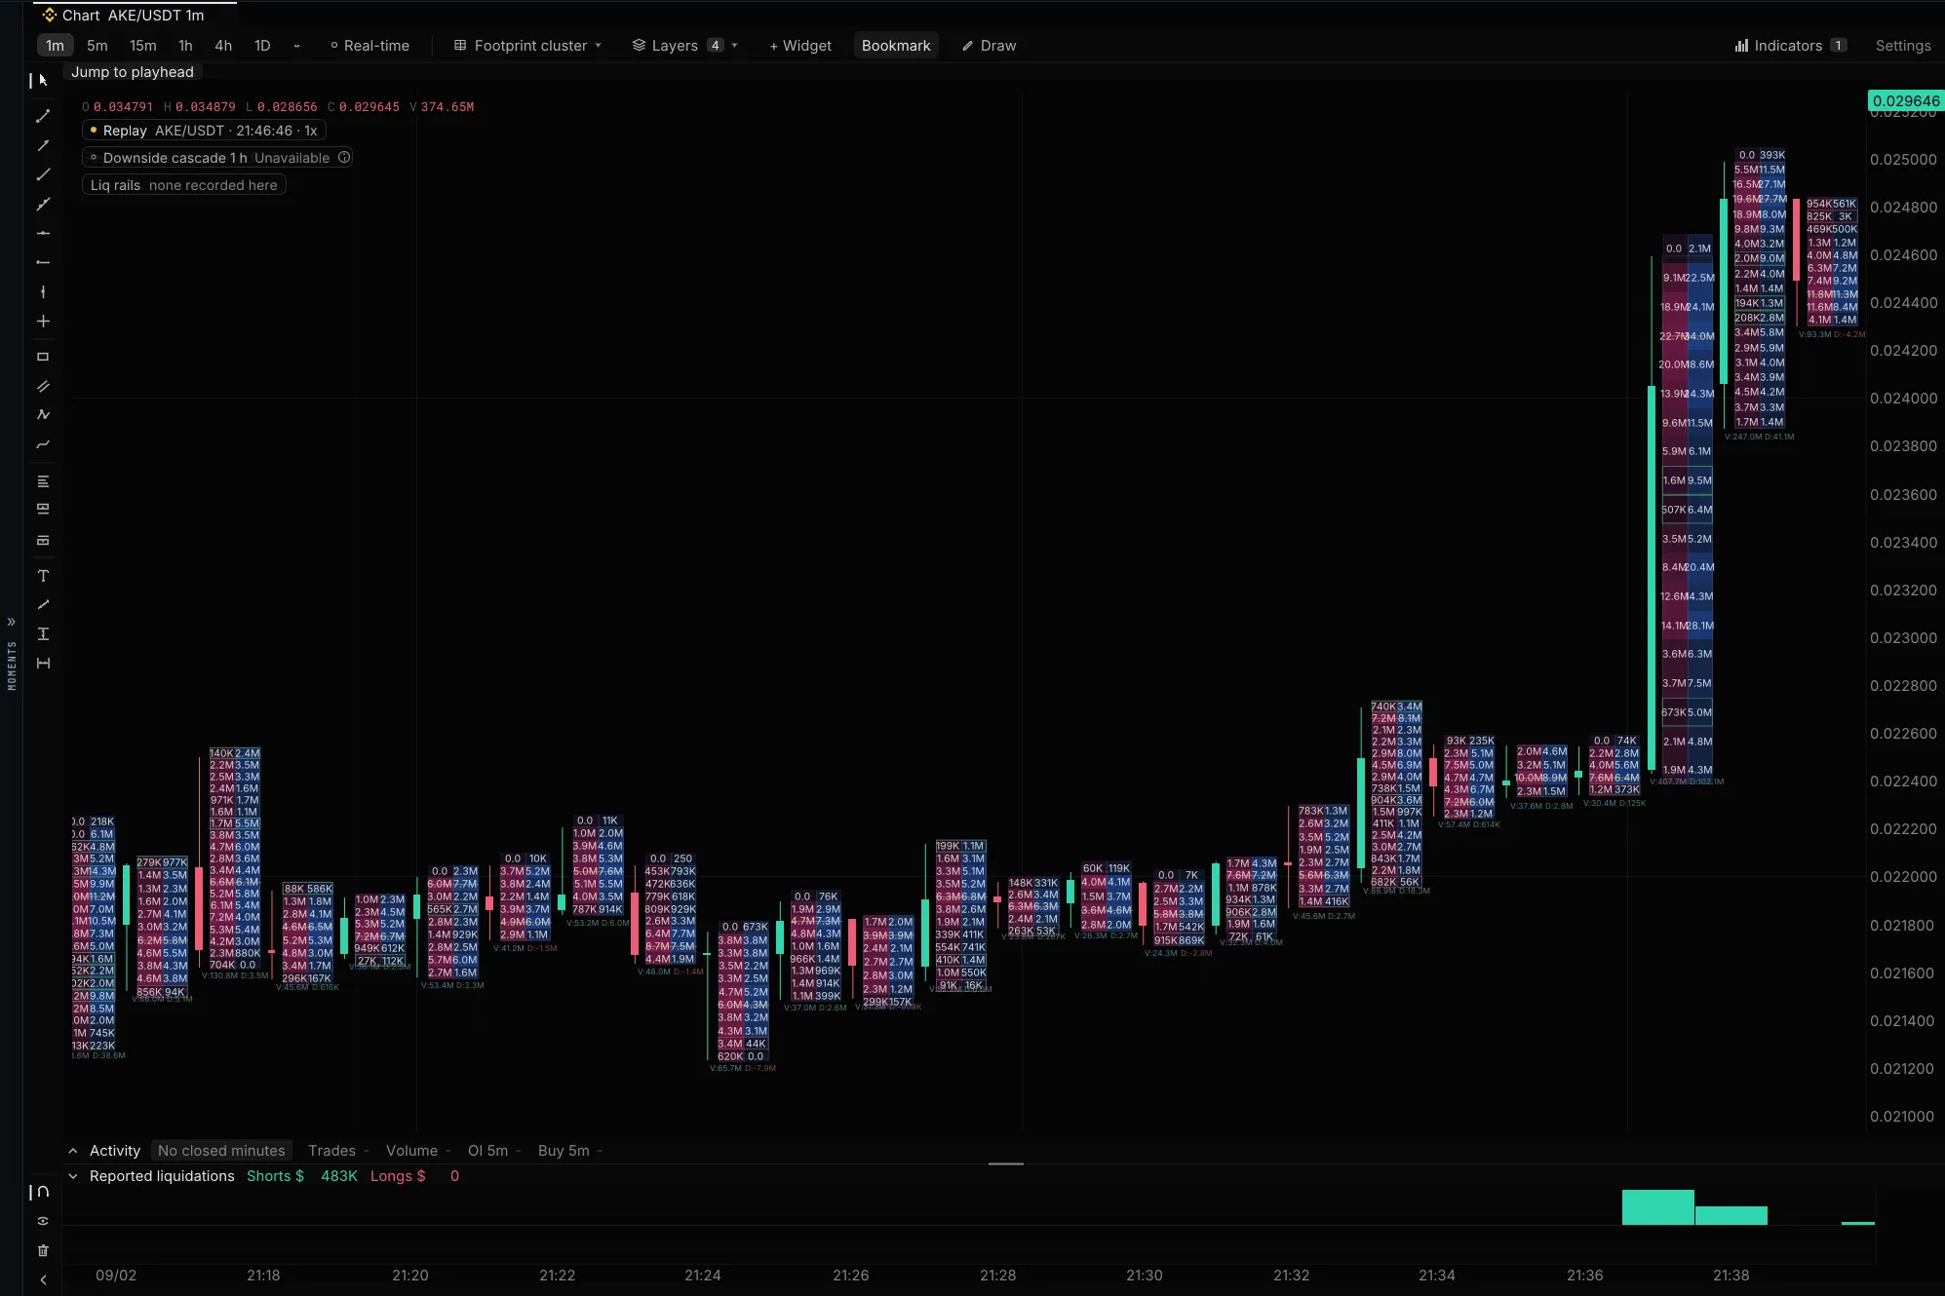Select the freehand curve tool

[43, 444]
